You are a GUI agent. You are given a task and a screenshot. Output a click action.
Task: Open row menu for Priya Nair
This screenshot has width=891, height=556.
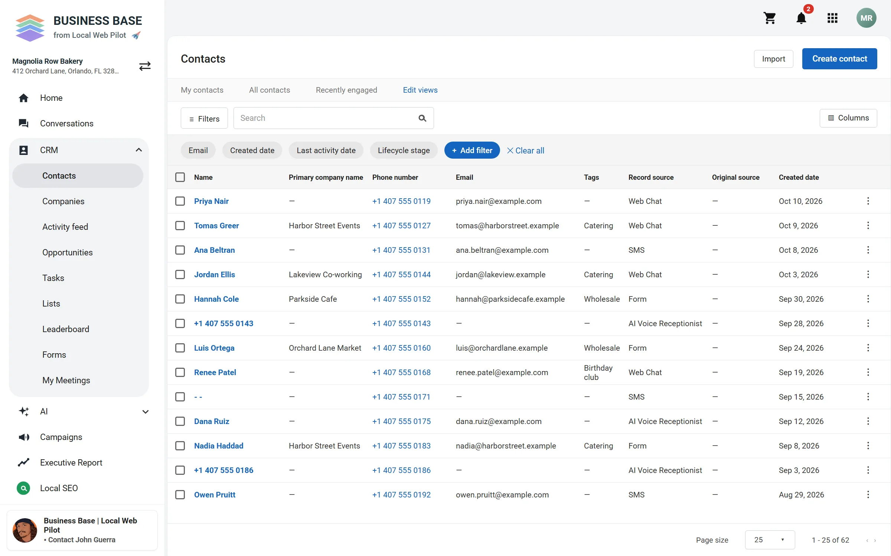[868, 201]
